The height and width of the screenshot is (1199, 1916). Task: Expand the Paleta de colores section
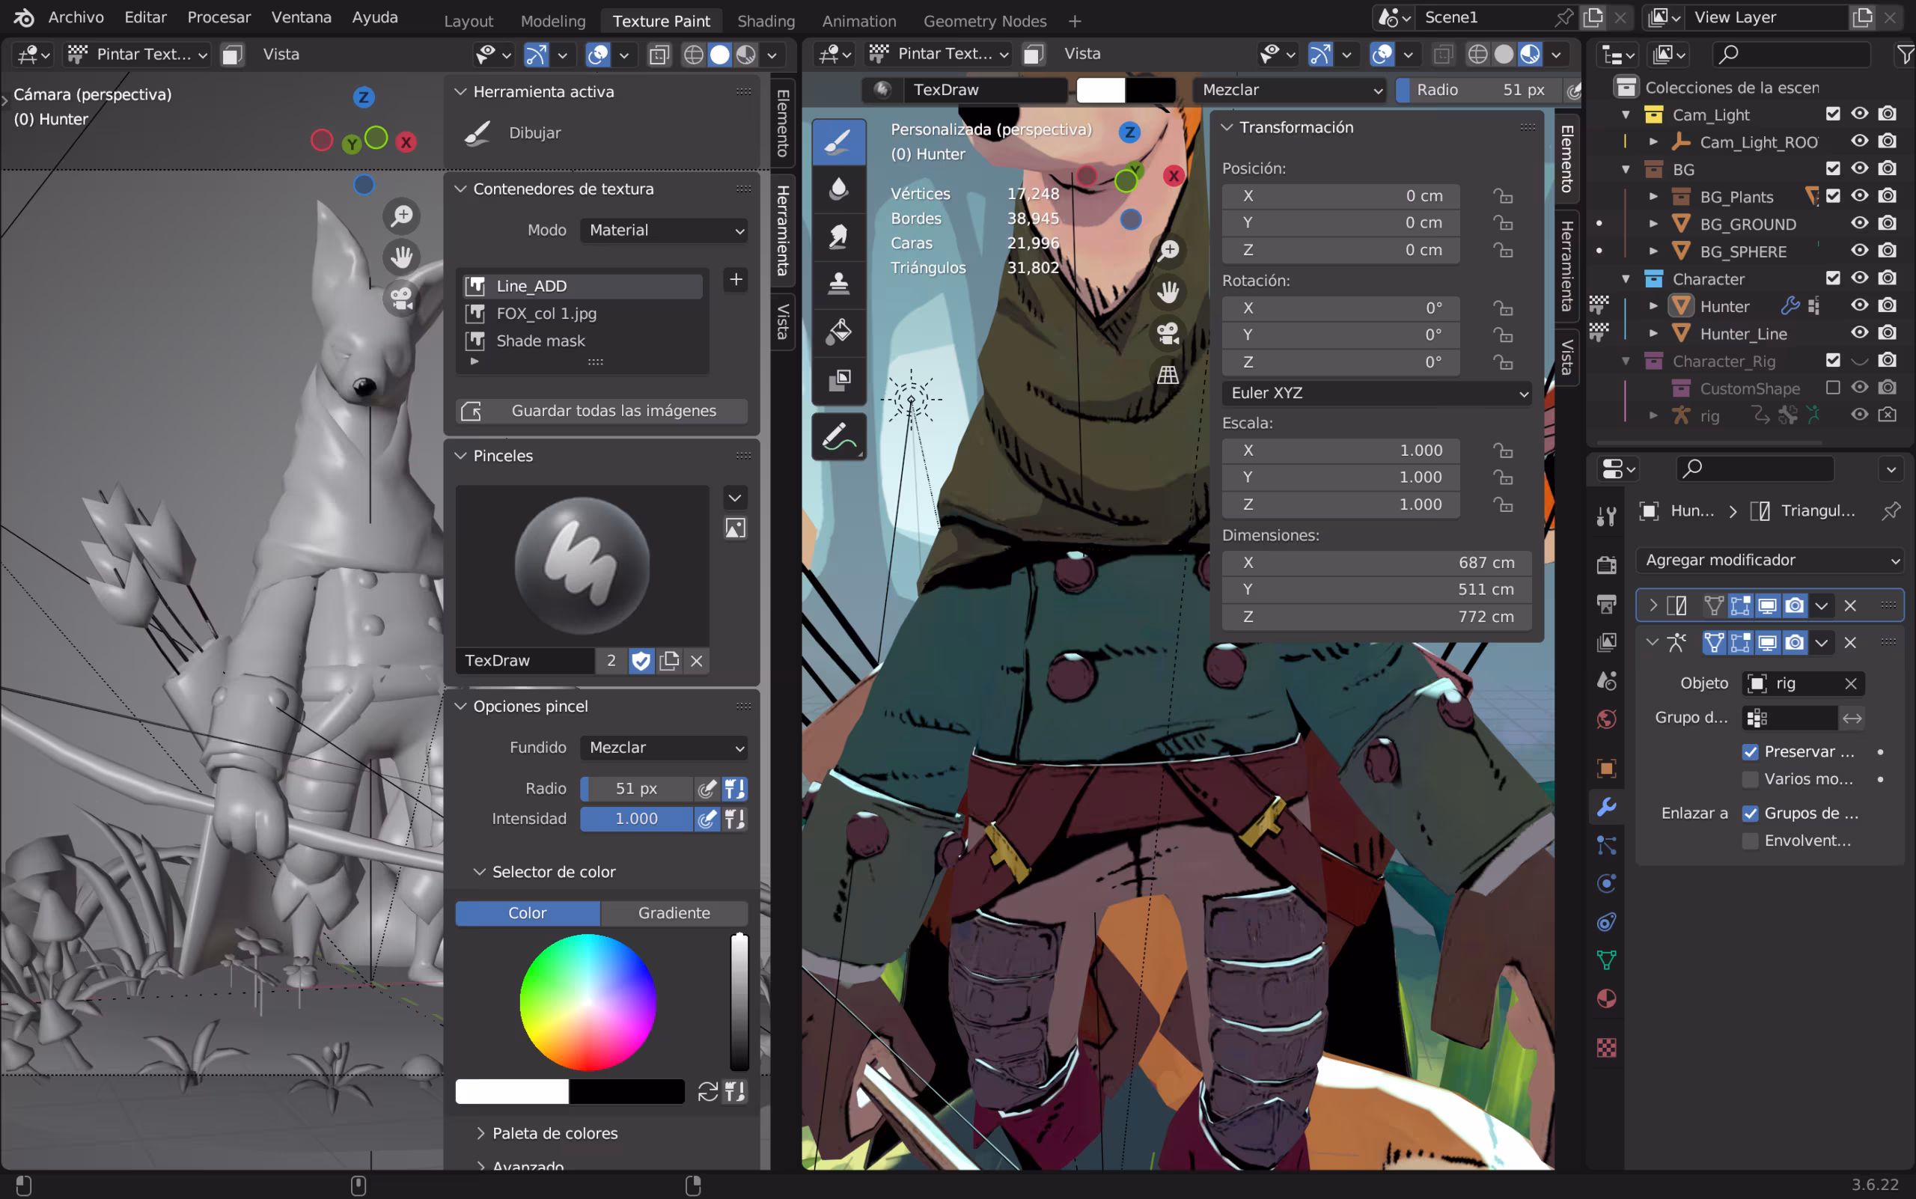tap(480, 1134)
